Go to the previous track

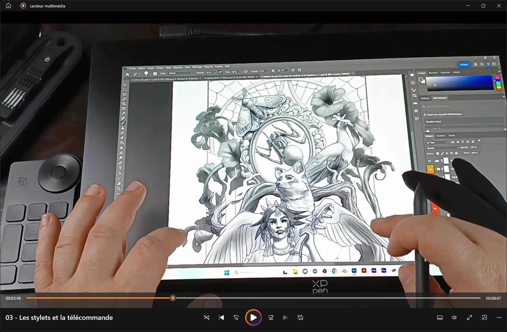pos(221,318)
